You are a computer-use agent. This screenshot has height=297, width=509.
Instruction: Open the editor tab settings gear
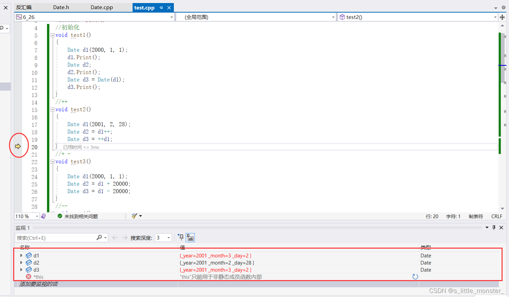[503, 7]
